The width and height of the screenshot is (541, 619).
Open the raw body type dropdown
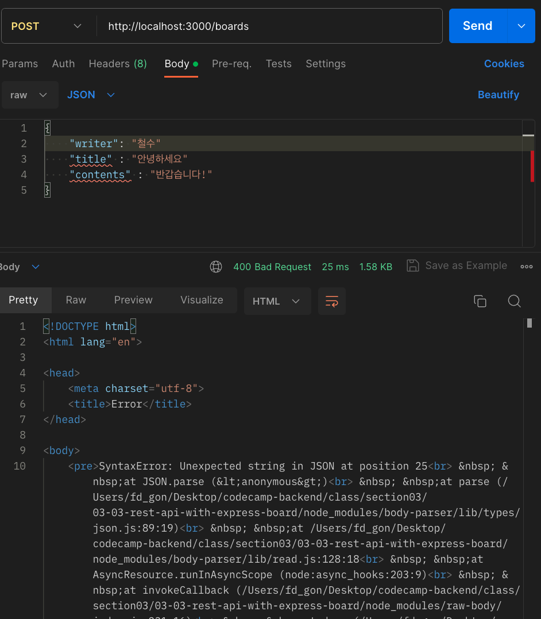coord(29,95)
